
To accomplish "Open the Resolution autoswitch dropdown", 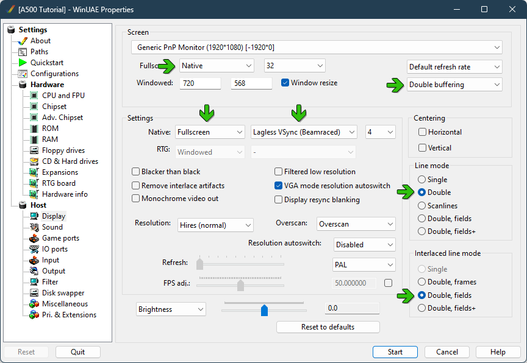I will pyautogui.click(x=364, y=245).
